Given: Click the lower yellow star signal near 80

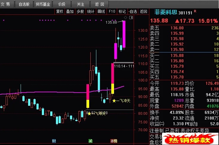Looking at the screenshot, I should 89,114.
